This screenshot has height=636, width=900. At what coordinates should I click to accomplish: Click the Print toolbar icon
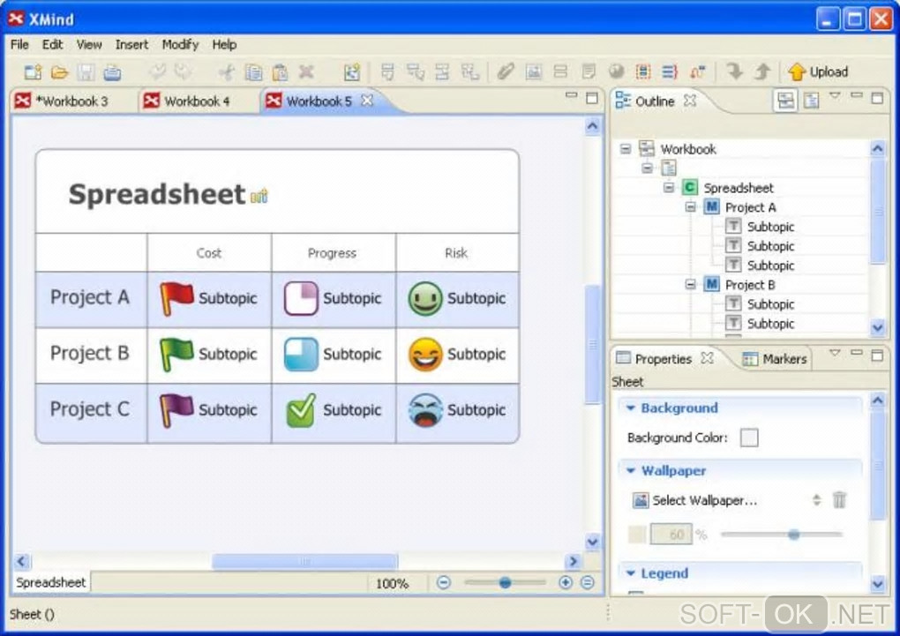113,71
